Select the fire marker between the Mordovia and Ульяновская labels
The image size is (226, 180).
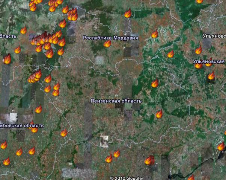(x=170, y=54)
